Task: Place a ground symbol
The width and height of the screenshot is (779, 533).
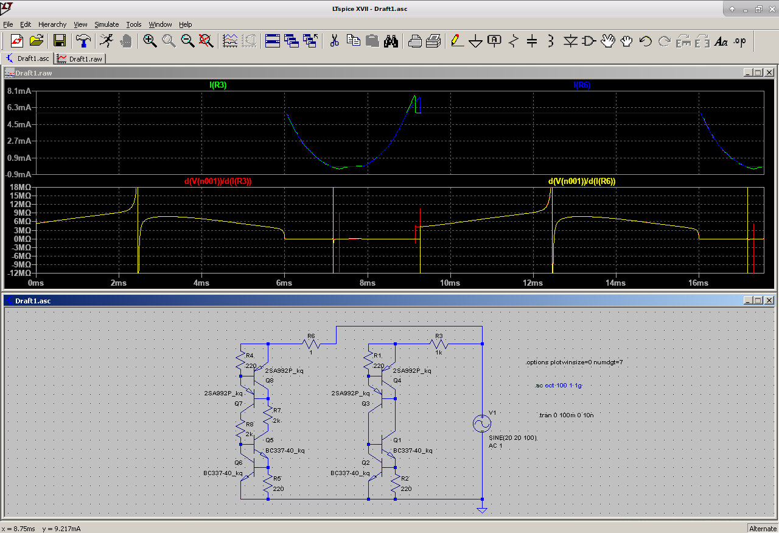Action: (476, 41)
